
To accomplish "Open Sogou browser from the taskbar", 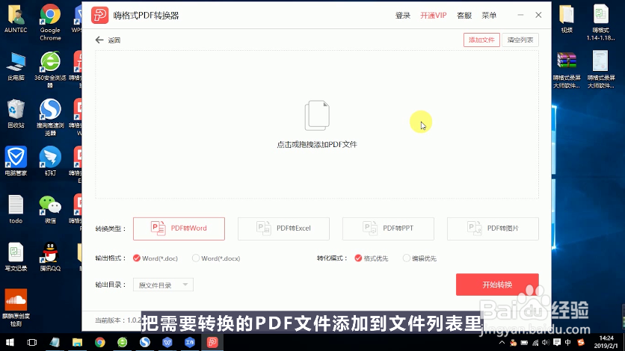I will tap(145, 342).
